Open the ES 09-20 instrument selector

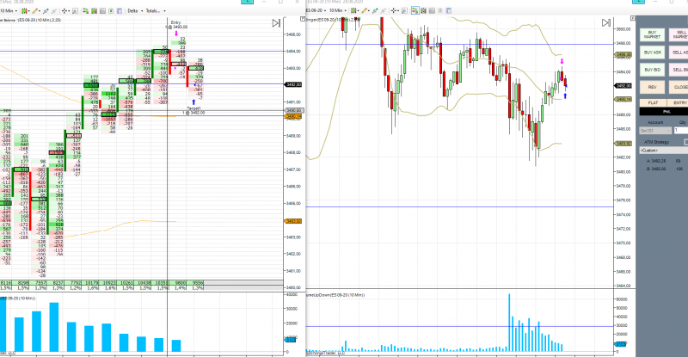[x=316, y=10]
